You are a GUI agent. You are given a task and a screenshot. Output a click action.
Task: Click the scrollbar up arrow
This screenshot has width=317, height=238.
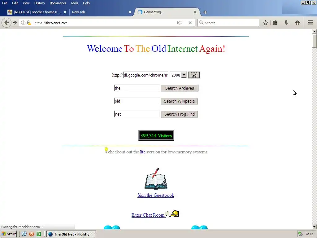pos(315,32)
